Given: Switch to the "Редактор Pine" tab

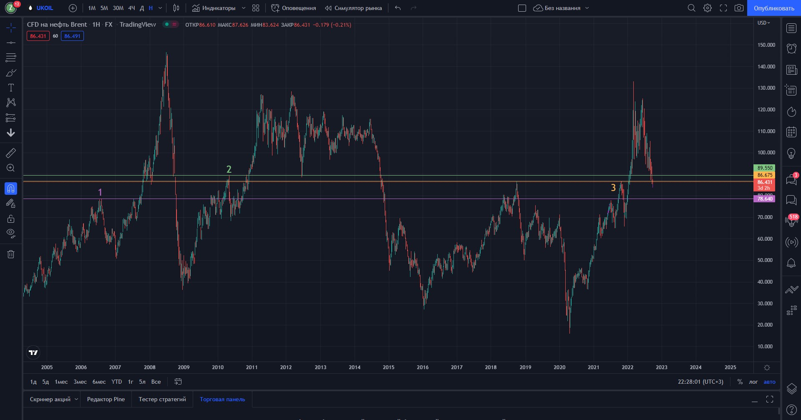Looking at the screenshot, I should click(x=106, y=399).
